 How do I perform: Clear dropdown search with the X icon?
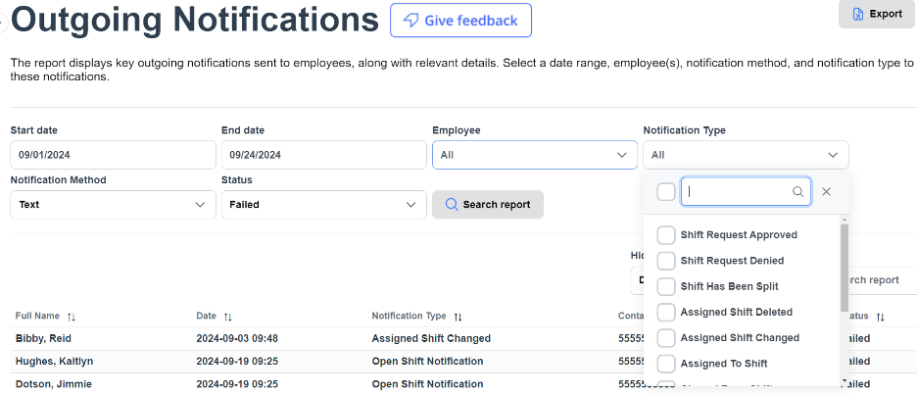(826, 192)
